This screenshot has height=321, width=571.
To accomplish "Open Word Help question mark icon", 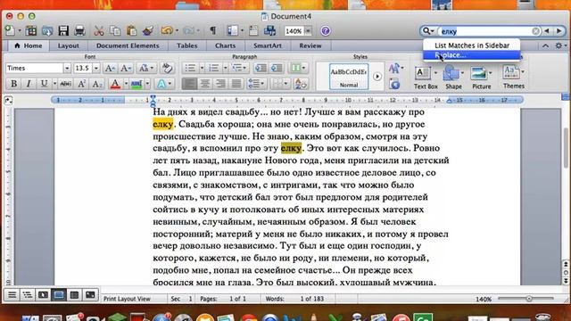I will click(325, 31).
